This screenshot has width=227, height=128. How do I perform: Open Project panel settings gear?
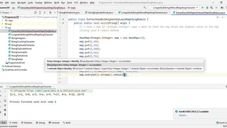coord(50,13)
